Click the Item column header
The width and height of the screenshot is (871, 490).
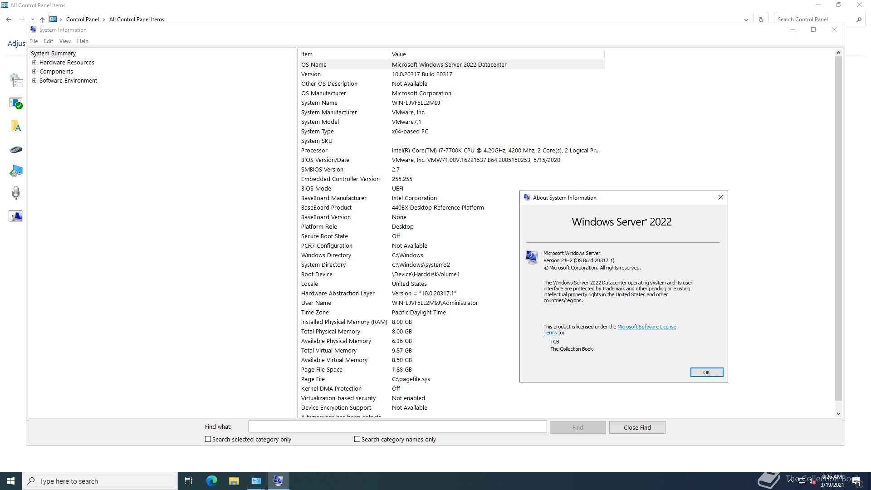tap(344, 54)
